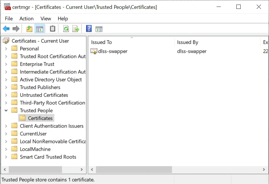Select Third-Party Root Certification folder
Image resolution: width=269 pixels, height=184 pixels.
click(48, 103)
